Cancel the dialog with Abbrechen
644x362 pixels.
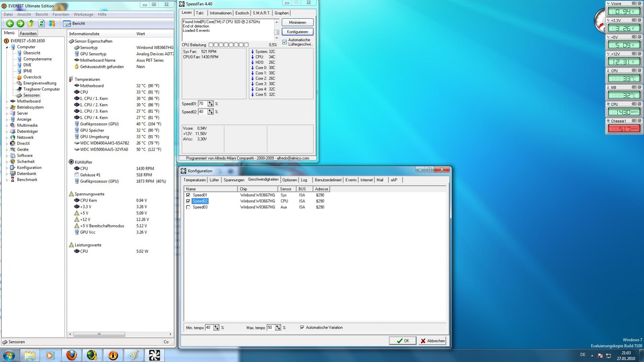click(433, 341)
